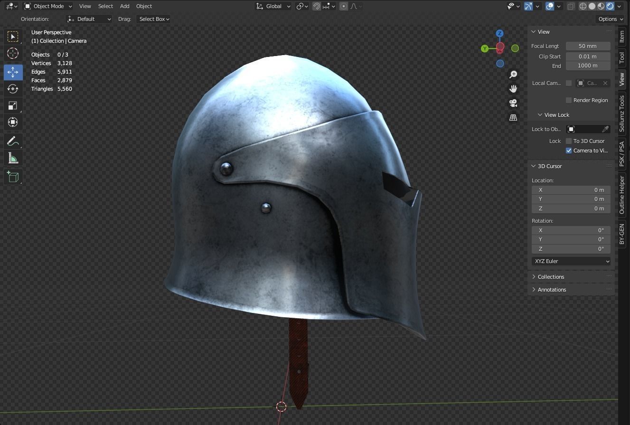Open the pivot point dropdown
The height and width of the screenshot is (425, 630).
pos(302,6)
